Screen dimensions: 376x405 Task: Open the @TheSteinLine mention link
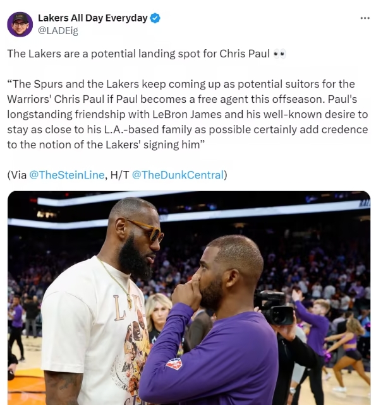coord(67,175)
